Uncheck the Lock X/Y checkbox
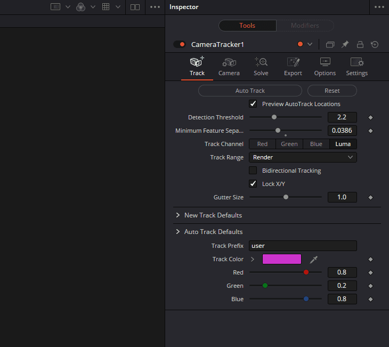 (x=253, y=184)
